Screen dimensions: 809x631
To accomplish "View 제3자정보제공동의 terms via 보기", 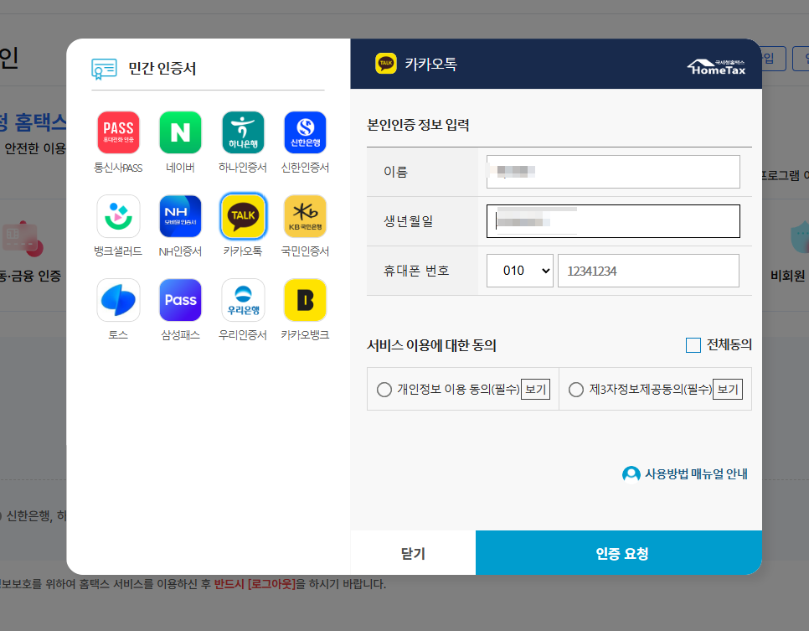I will (728, 390).
